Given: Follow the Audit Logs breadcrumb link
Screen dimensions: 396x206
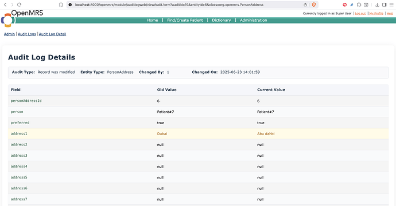Looking at the screenshot, I should point(27,34).
